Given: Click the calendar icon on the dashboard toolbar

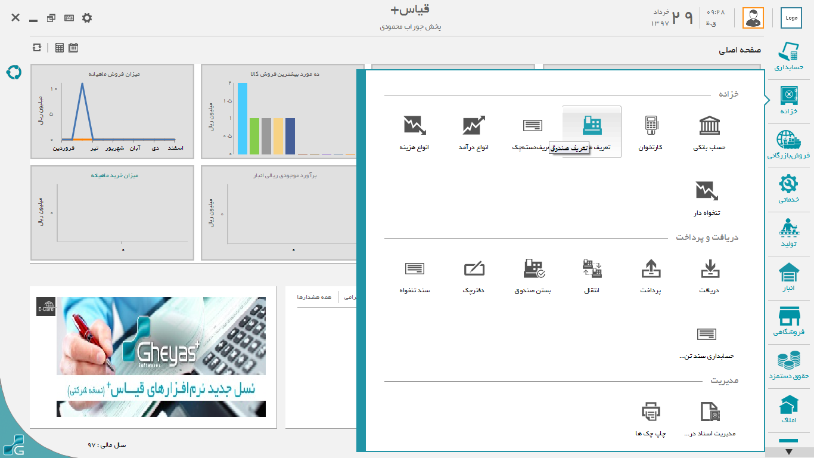Looking at the screenshot, I should click(x=73, y=48).
